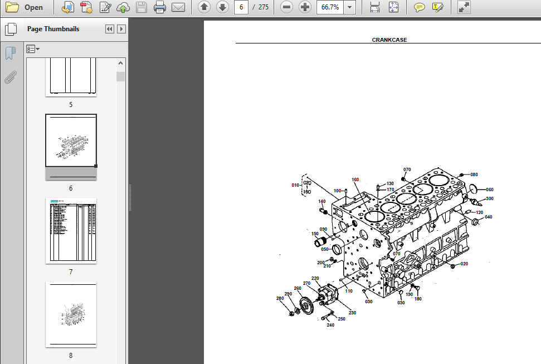This screenshot has width=541, height=364.
Task: Open the zoom level dropdown
Action: coord(349,8)
